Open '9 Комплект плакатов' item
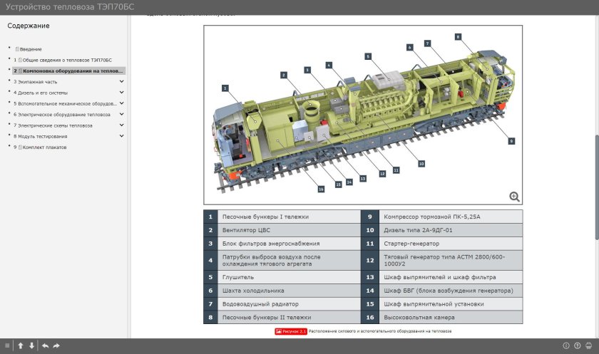599x354 pixels. 44,147
